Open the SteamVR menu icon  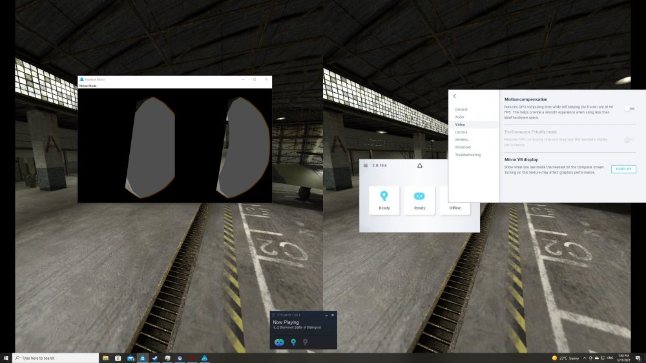pyautogui.click(x=273, y=315)
